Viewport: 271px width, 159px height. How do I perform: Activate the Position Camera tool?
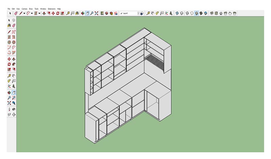(9, 109)
